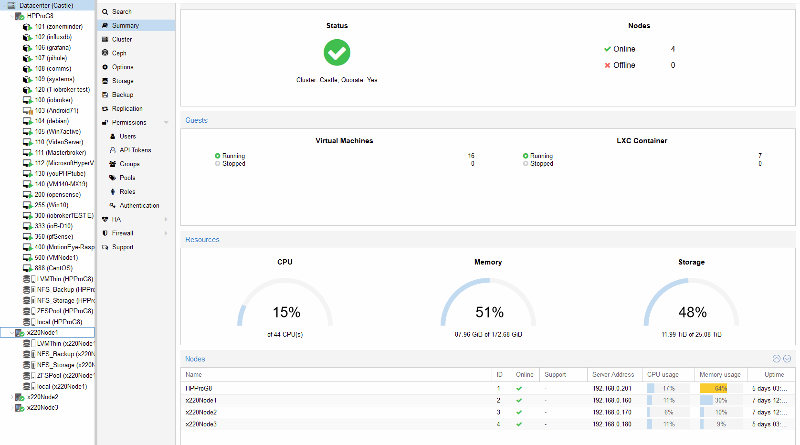Click the HA heartbeat icon
This screenshot has height=445, width=800.
tap(105, 219)
